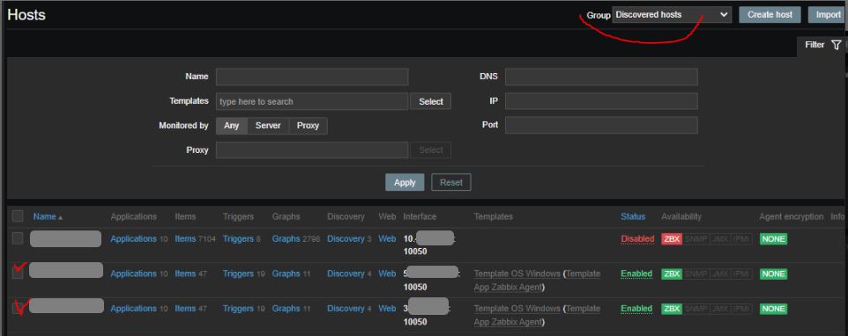848x336 pixels.
Task: Click Enabled status of host with IP starting 5
Action: (x=636, y=274)
